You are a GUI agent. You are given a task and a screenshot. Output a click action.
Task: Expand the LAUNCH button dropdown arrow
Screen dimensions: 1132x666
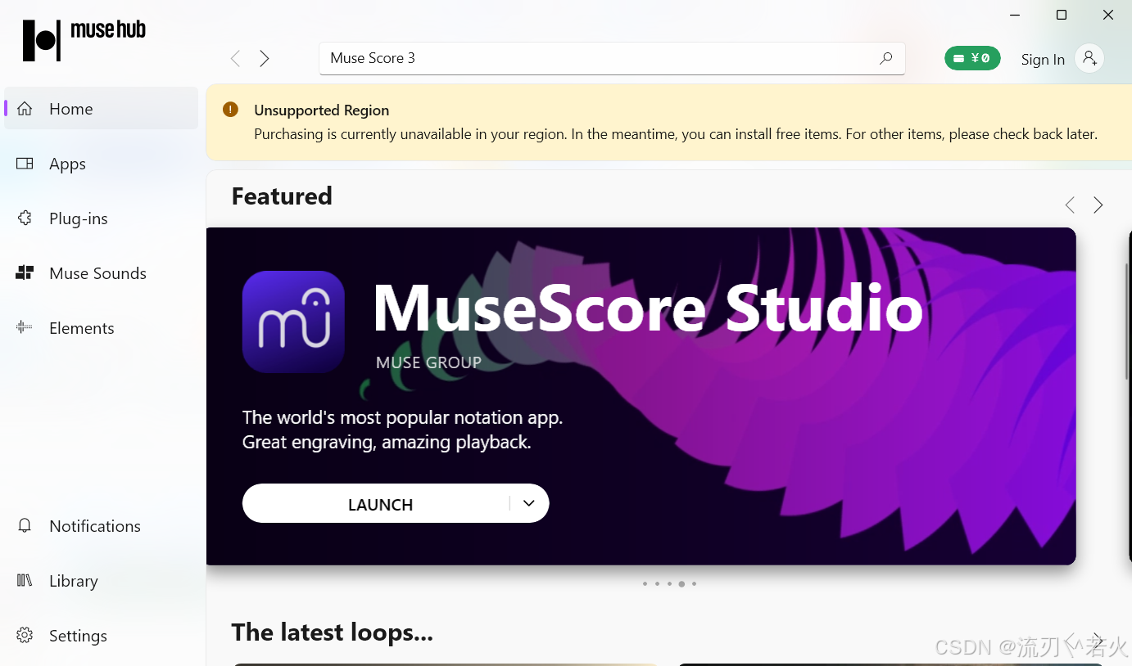click(529, 503)
